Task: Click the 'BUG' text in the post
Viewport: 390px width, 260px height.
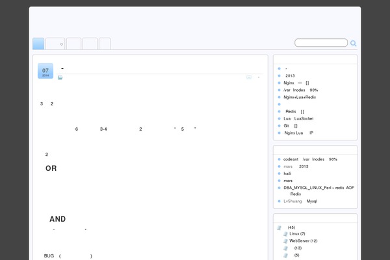Action: coord(49,256)
